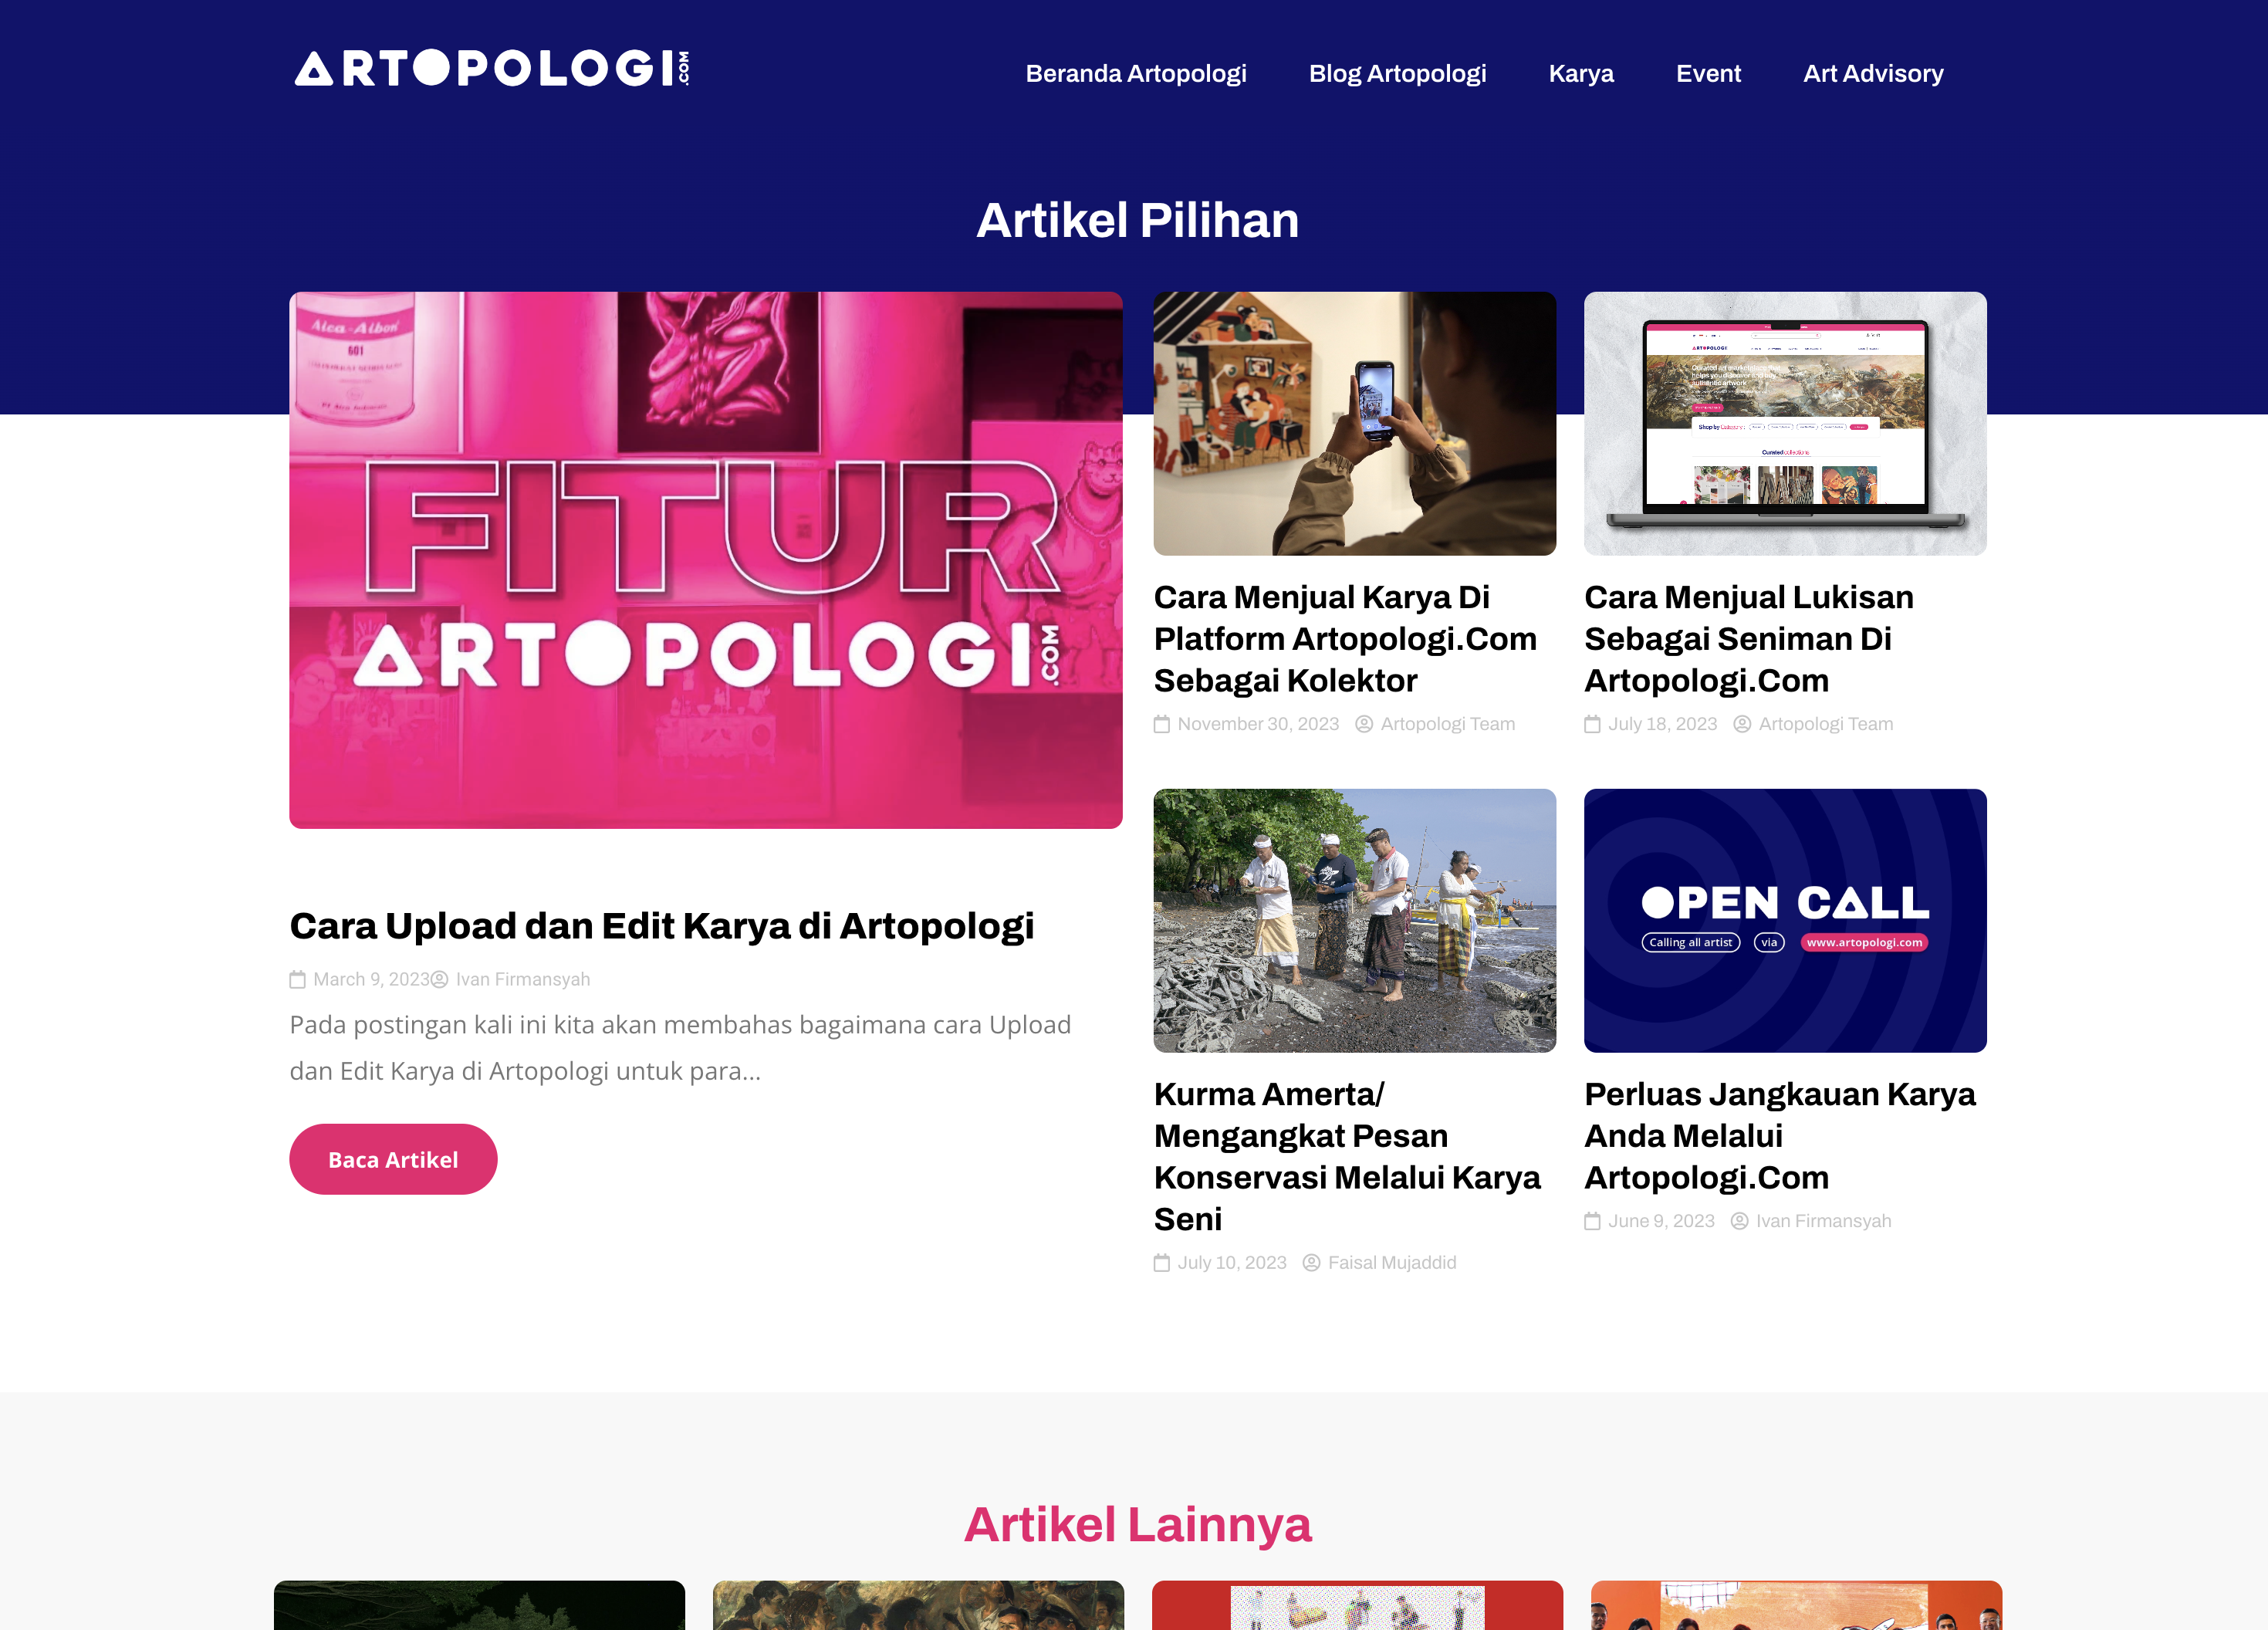
Task: Click date text November 30, 2023
Action: [1258, 724]
